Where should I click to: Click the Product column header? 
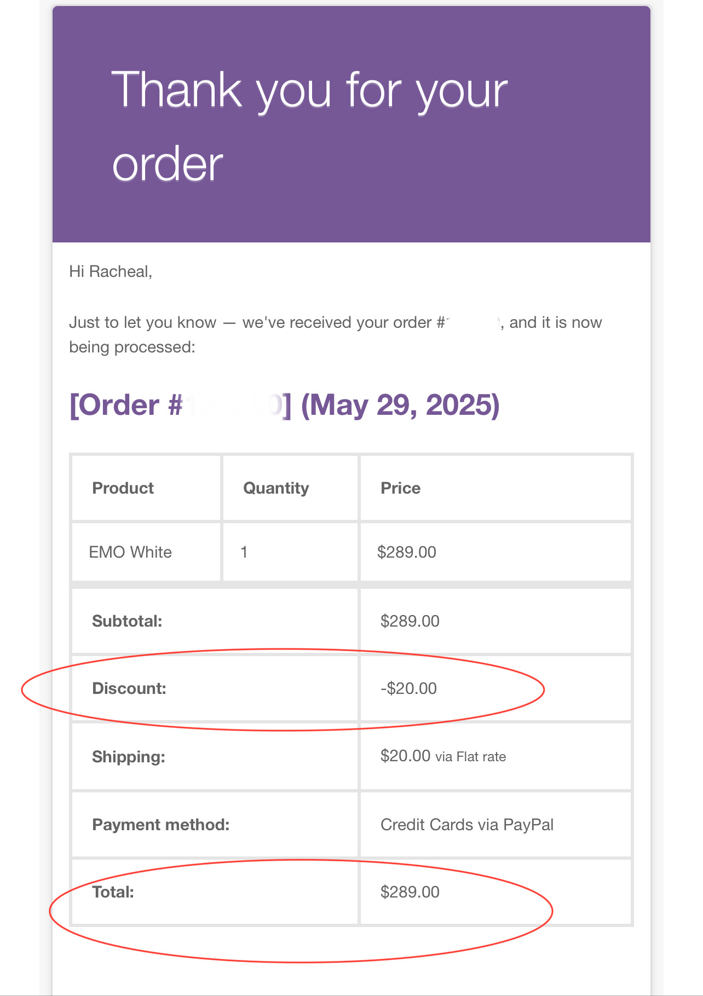pos(123,488)
